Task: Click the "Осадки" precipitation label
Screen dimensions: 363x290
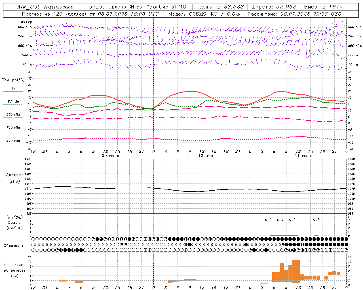Action: (x=15, y=223)
